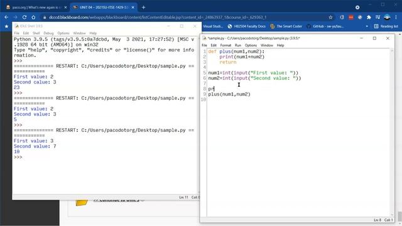The height and width of the screenshot is (226, 402).
Task: Click the output '23' in the shell
Action: point(16,88)
